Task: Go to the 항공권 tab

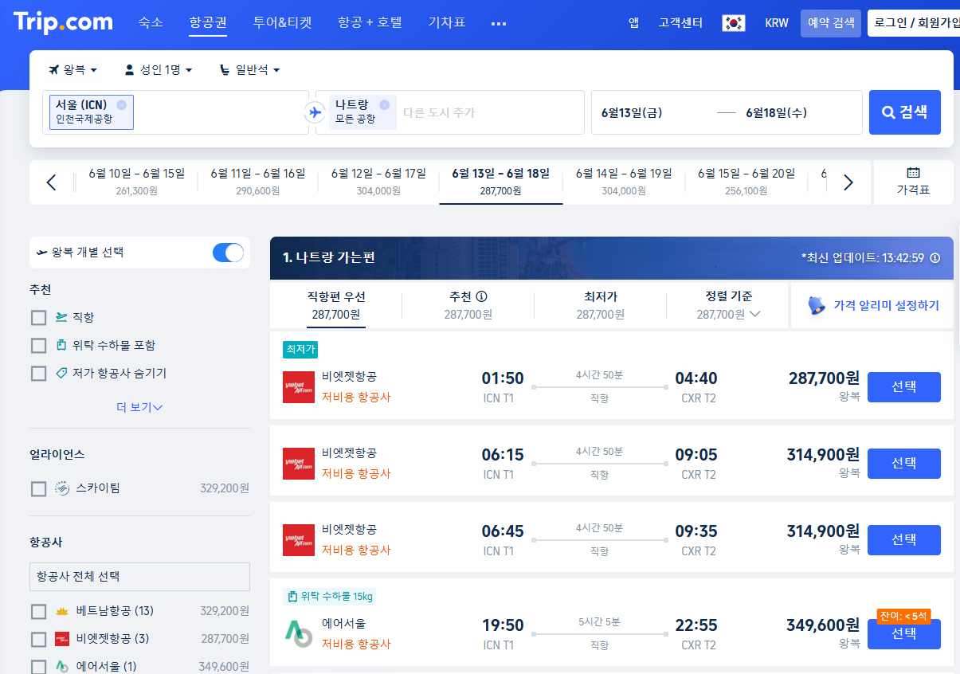Action: pyautogui.click(x=208, y=22)
